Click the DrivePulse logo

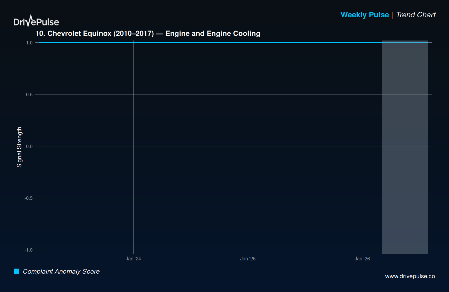(36, 21)
